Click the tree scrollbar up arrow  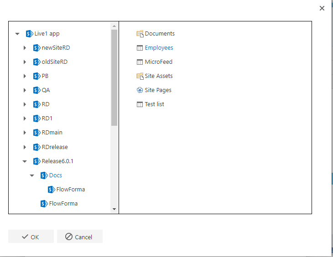[x=114, y=26]
